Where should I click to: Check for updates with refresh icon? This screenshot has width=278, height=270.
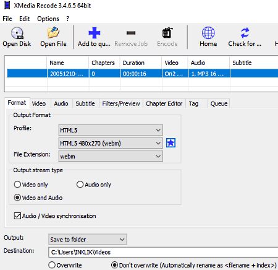[245, 33]
